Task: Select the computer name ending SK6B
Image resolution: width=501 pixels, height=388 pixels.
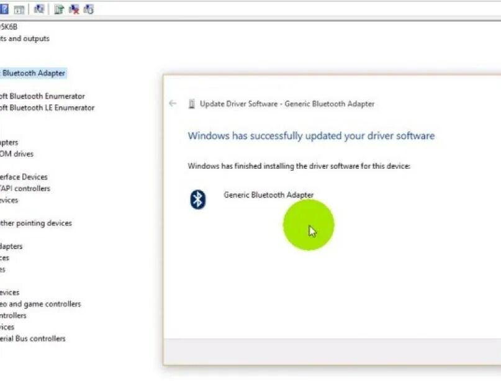Action: tap(9, 27)
